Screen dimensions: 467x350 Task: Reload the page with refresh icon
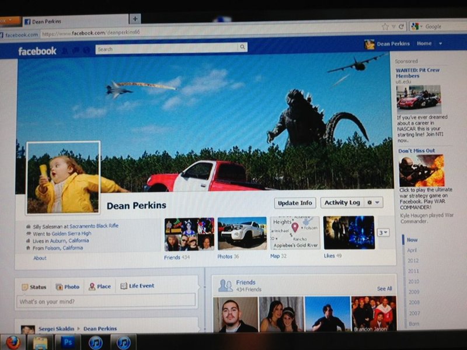[x=401, y=26]
